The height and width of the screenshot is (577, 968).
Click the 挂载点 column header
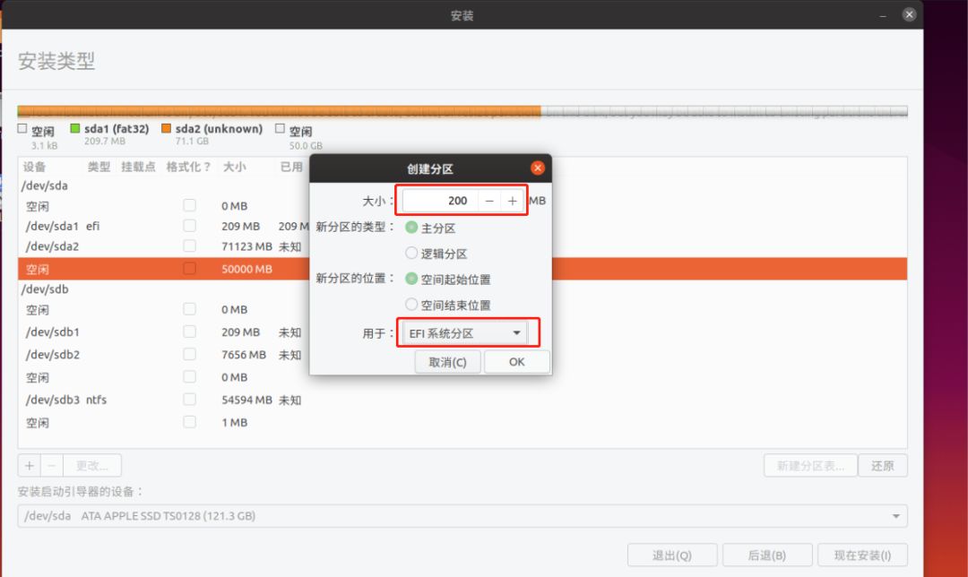click(x=138, y=167)
